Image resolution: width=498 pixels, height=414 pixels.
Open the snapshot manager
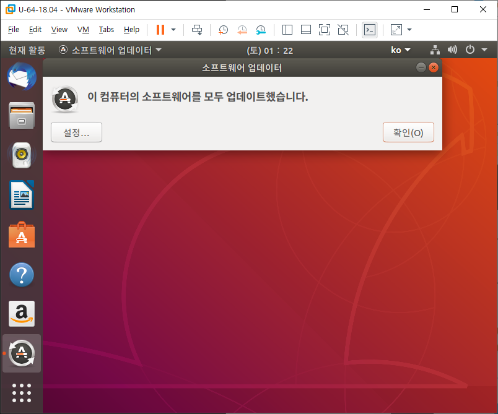(x=261, y=30)
